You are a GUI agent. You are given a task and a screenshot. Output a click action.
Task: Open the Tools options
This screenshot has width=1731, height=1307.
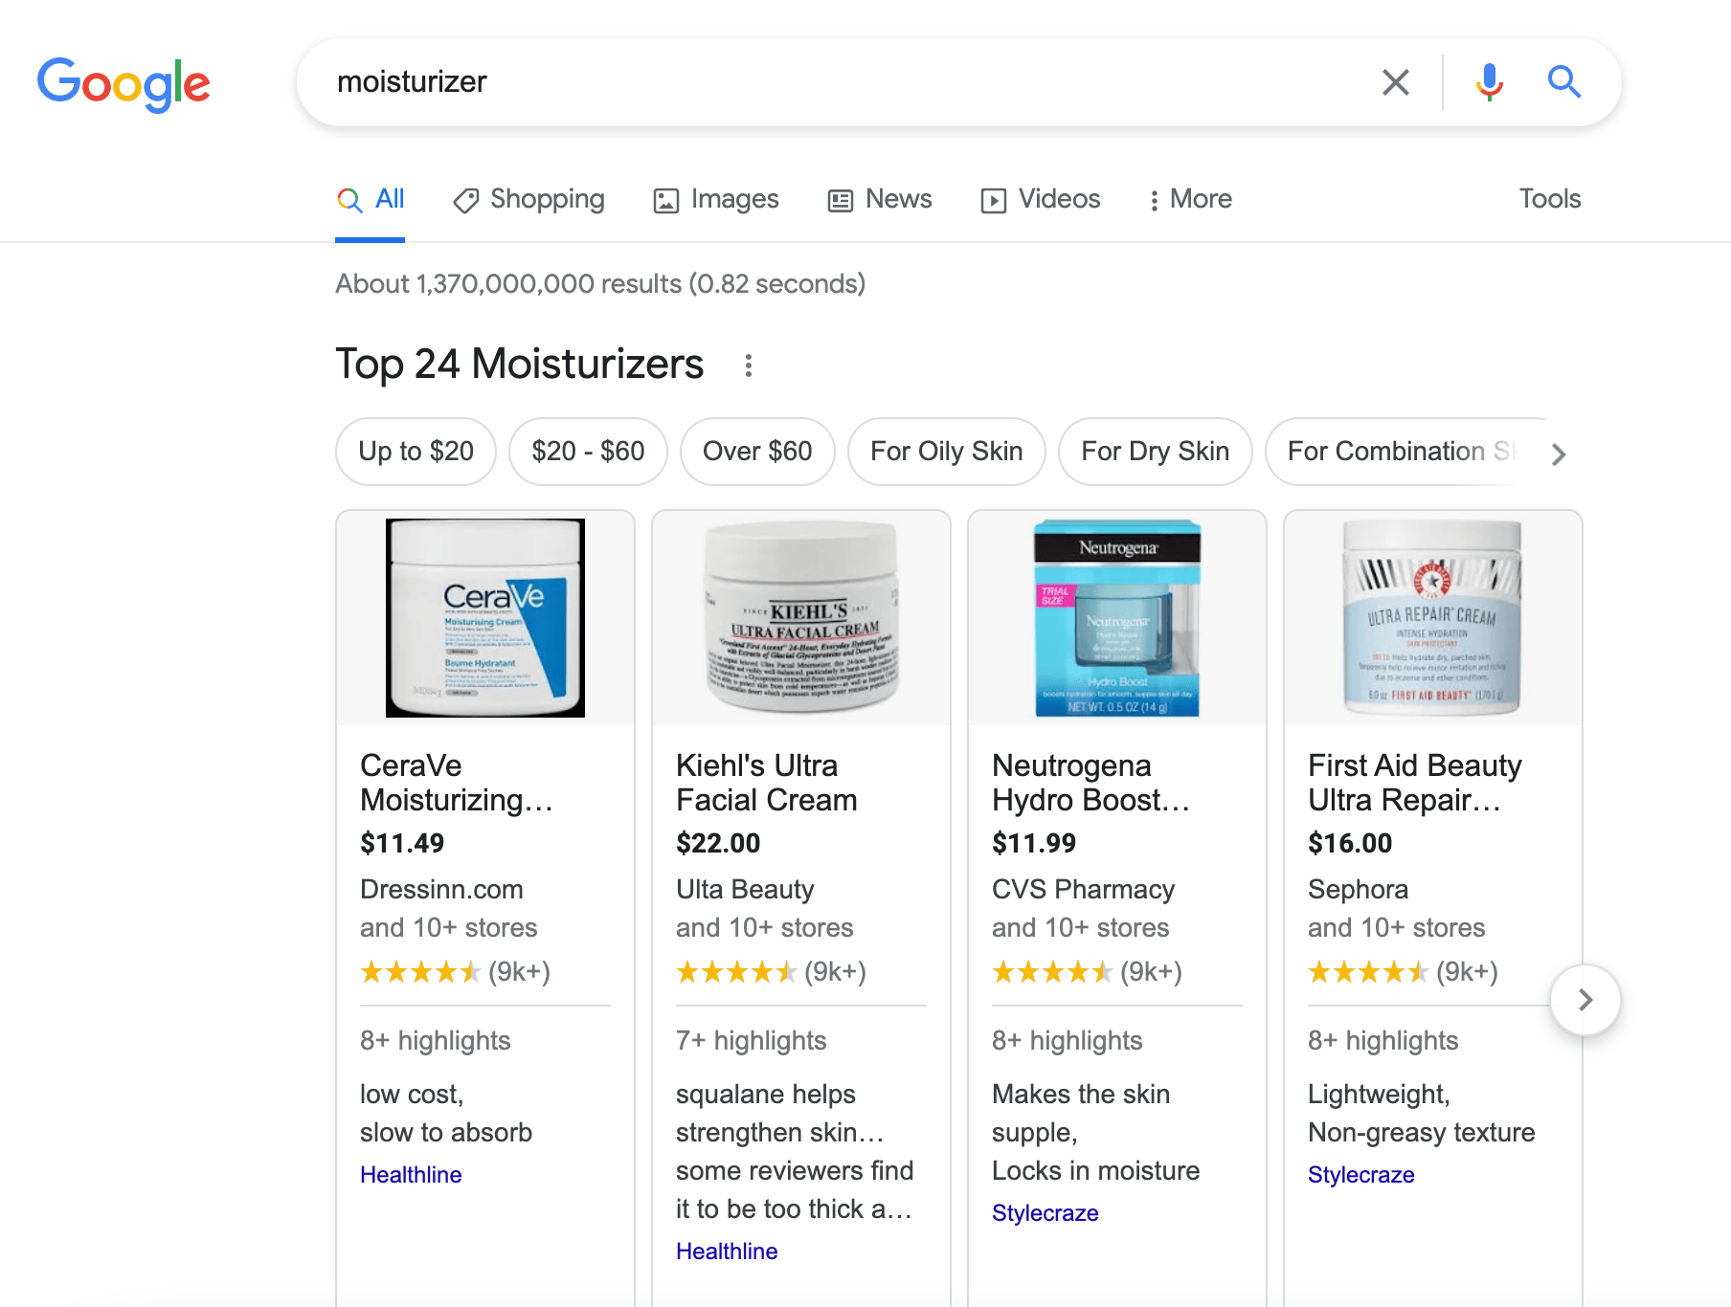[x=1549, y=199]
